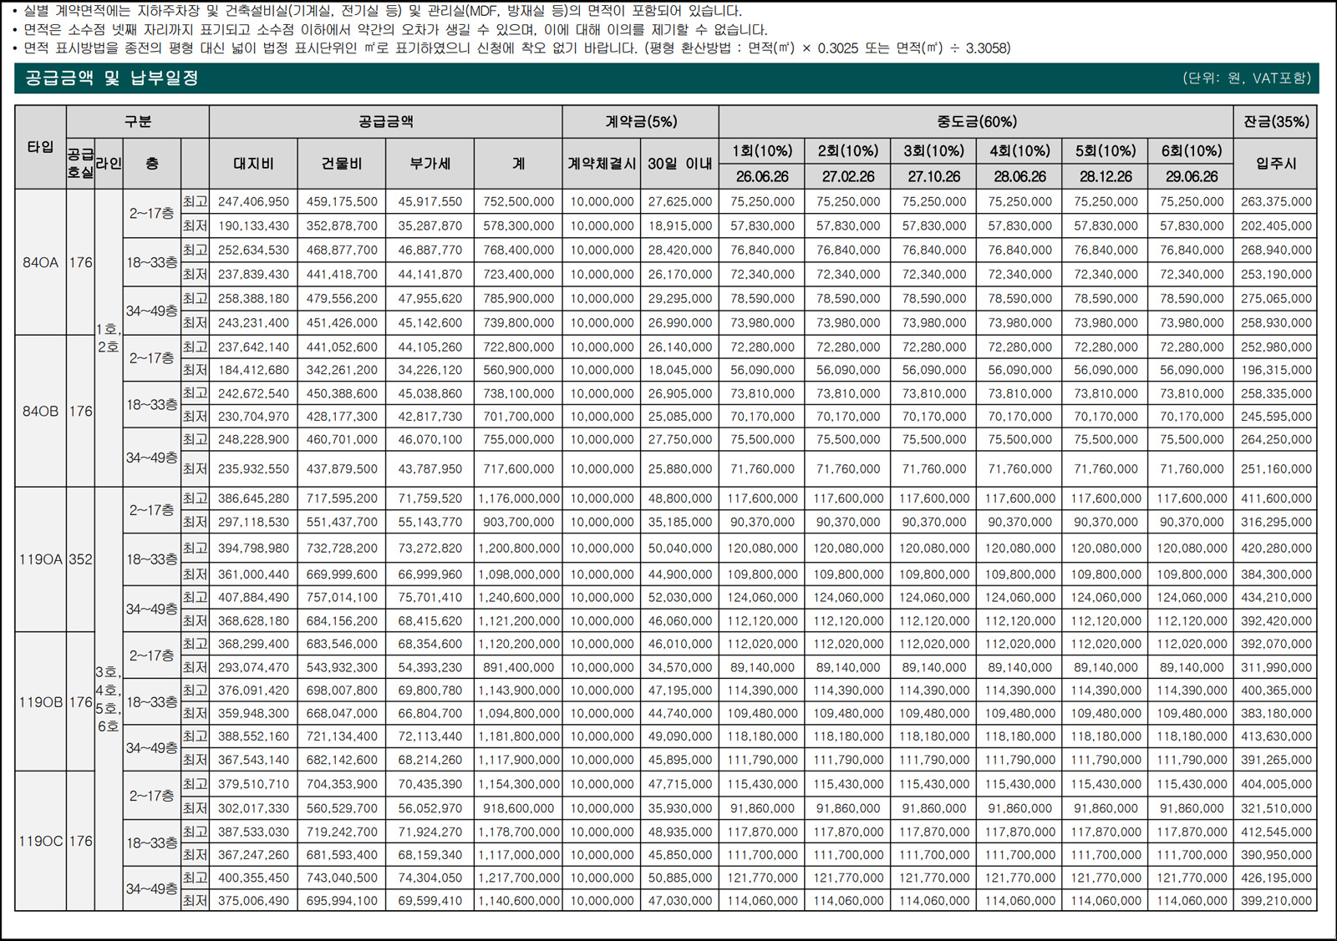Select the 4회(10%) installment header

[x=1019, y=151]
